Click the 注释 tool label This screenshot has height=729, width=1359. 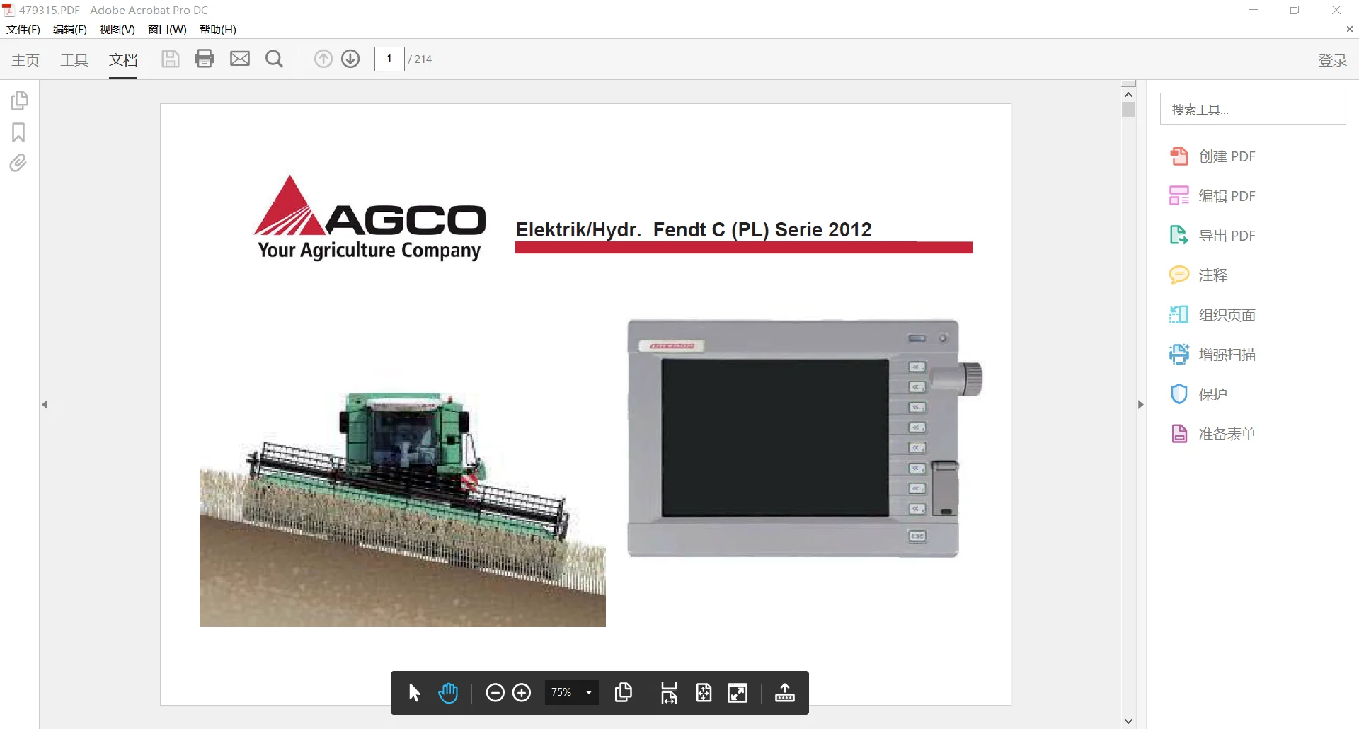(1213, 275)
